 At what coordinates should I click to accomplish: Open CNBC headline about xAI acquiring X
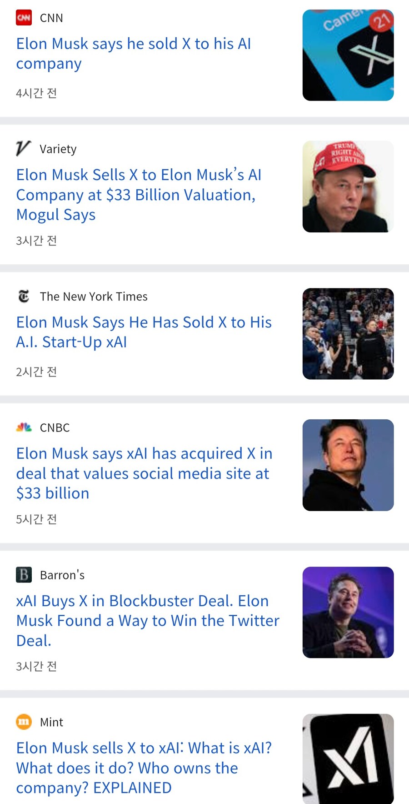pos(144,473)
